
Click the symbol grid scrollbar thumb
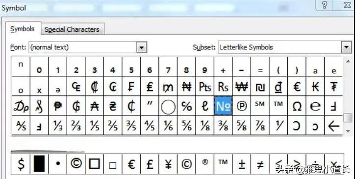[x=348, y=117]
